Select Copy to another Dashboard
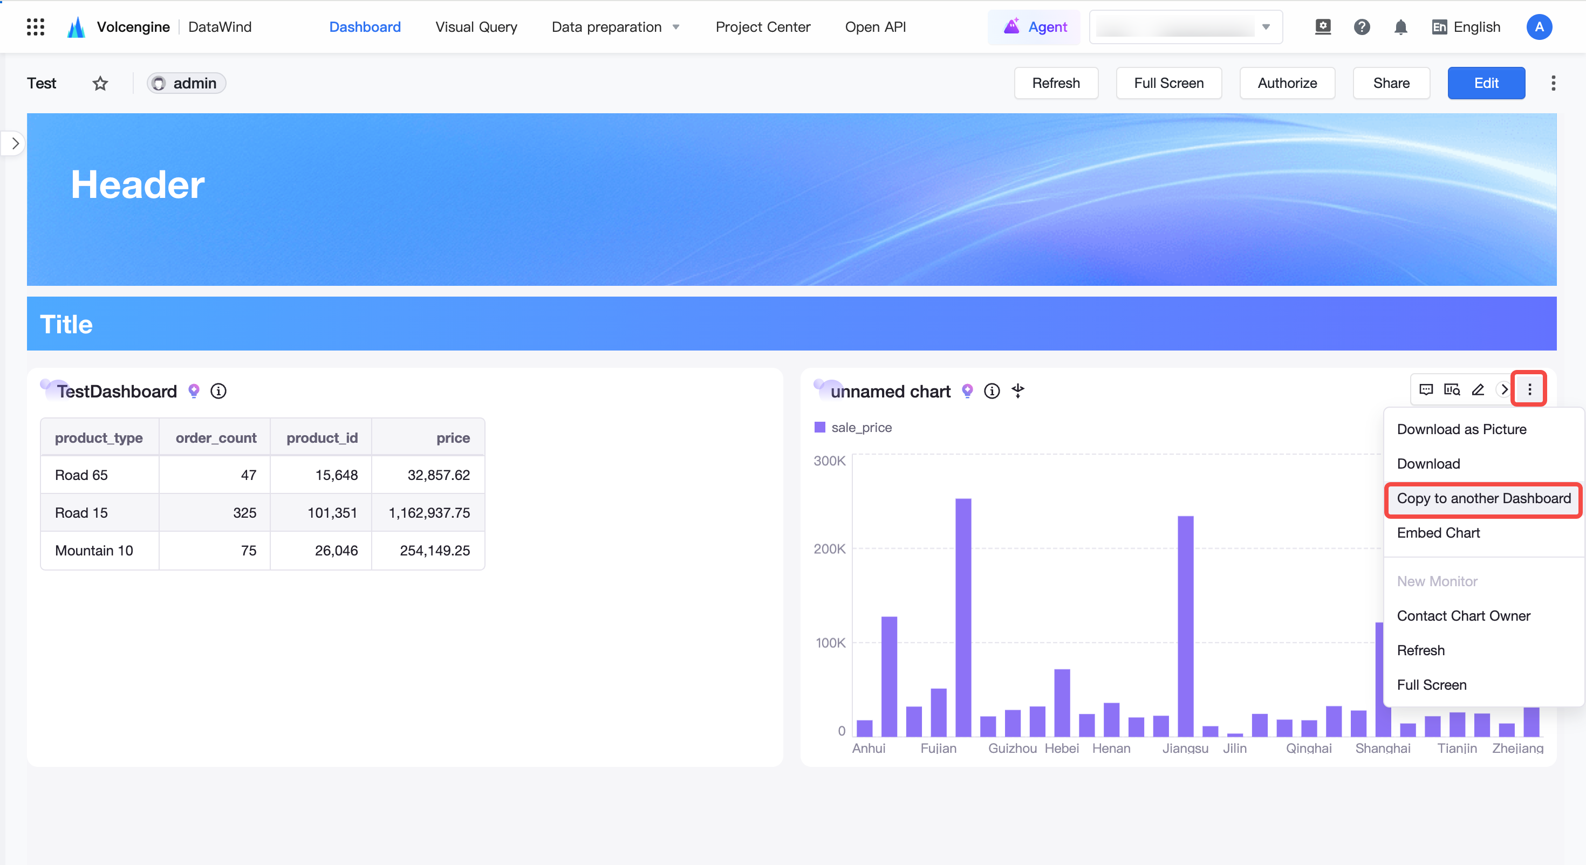This screenshot has width=1586, height=865. 1484,499
